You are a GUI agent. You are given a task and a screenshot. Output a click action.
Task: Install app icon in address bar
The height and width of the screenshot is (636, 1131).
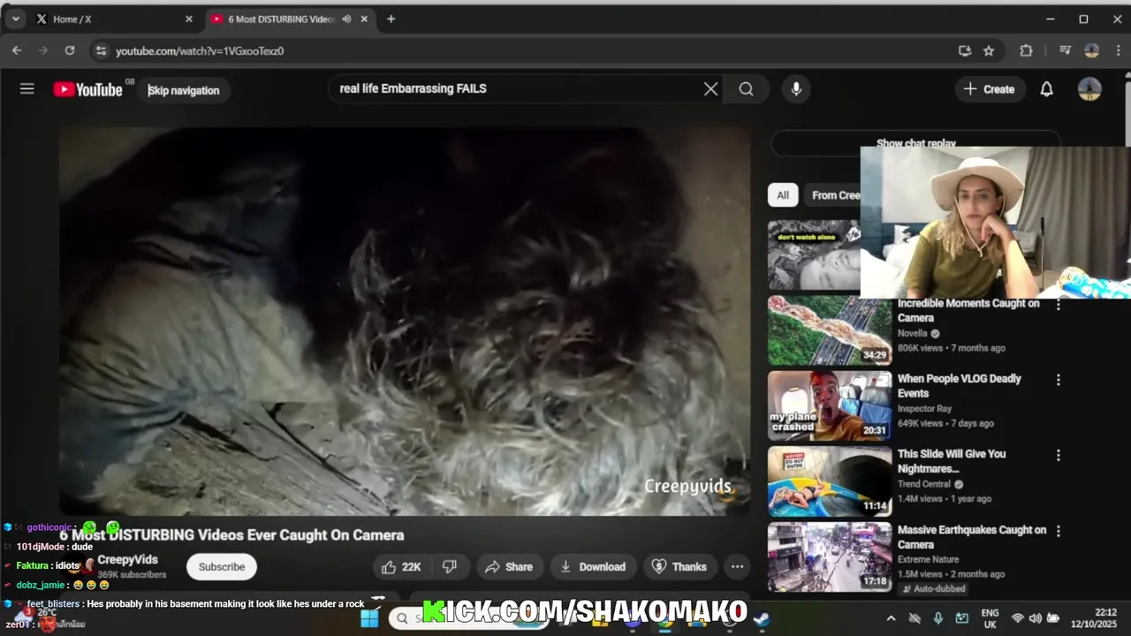point(965,50)
